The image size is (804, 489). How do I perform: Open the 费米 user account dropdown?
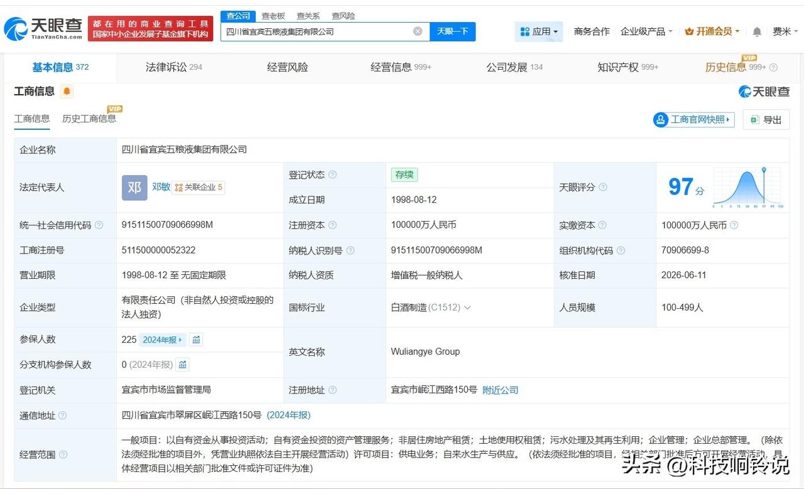(x=785, y=31)
